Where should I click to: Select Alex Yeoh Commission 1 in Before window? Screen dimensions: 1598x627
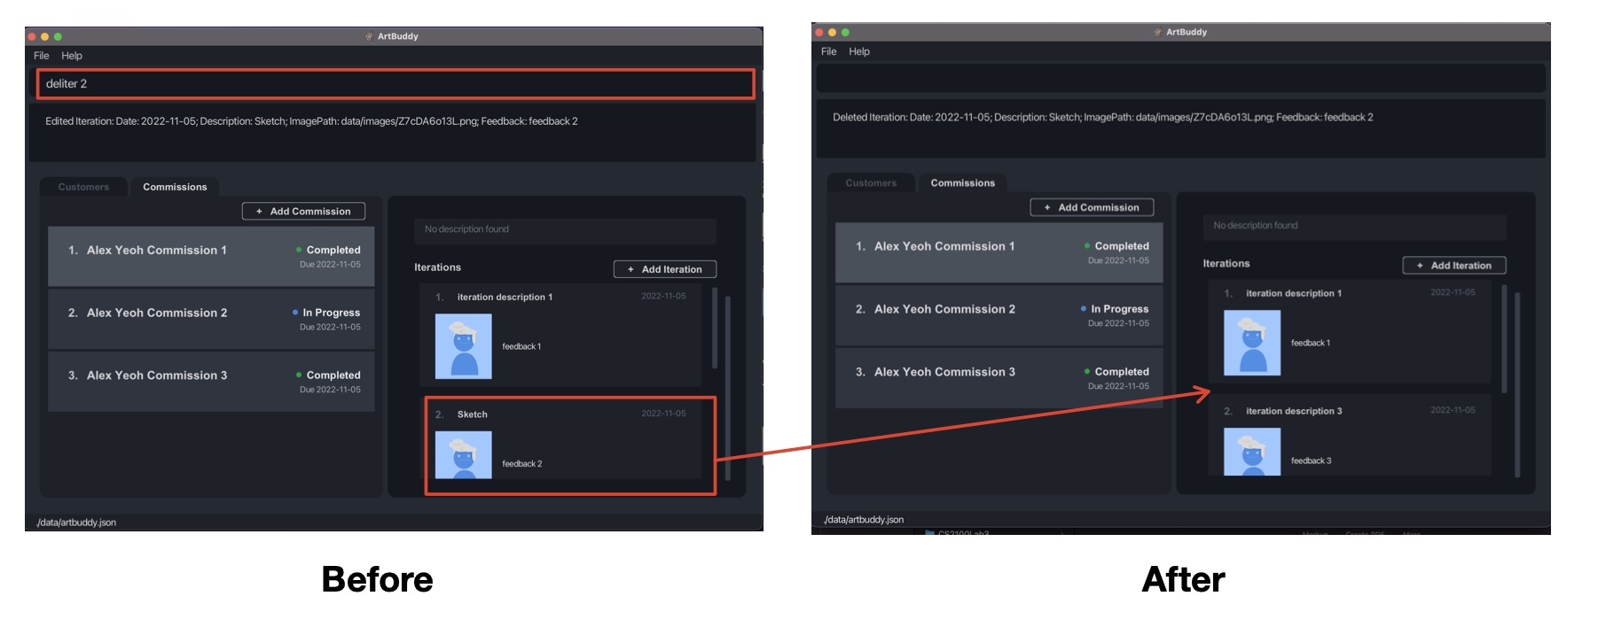tap(211, 256)
